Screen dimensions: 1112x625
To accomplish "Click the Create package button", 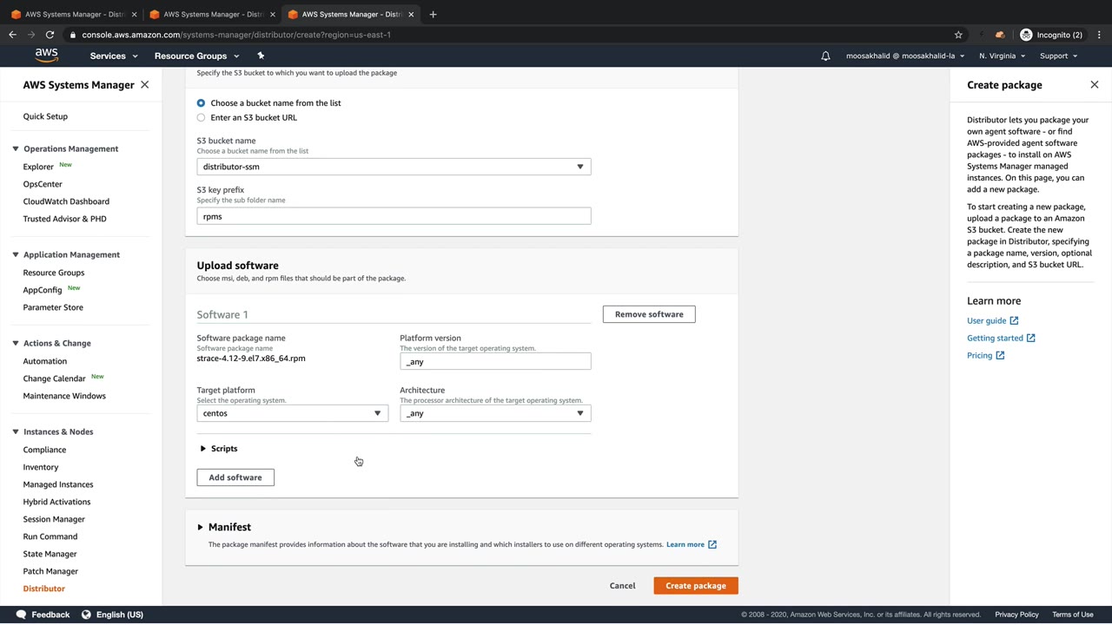I will pos(695,586).
